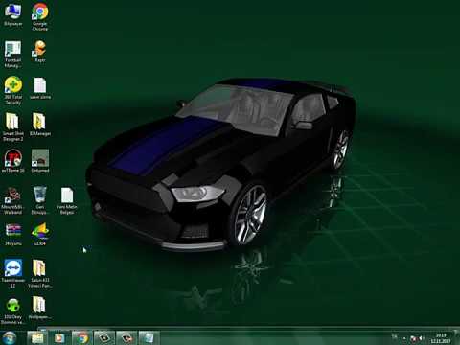Select the u1304 colorful sailboat icon
This screenshot has height=345, width=460.
click(x=40, y=235)
